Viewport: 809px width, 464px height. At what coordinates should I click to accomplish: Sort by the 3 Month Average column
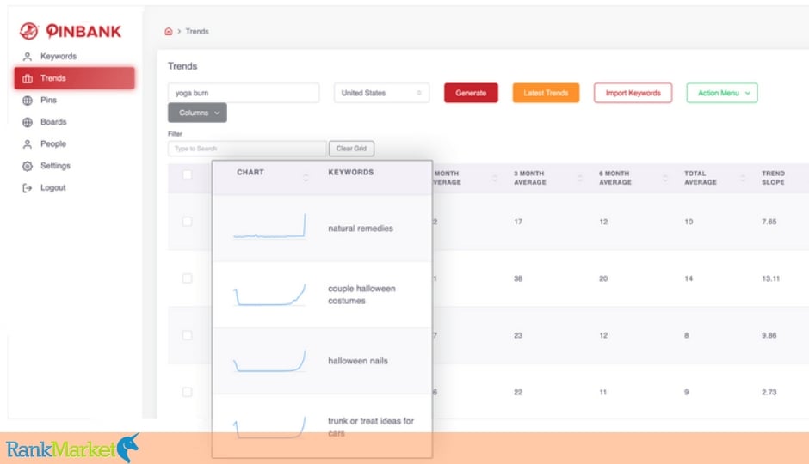click(x=528, y=178)
